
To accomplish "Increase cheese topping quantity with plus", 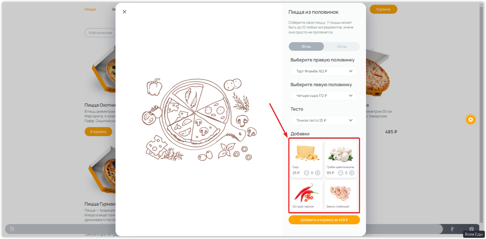I will 318,173.
